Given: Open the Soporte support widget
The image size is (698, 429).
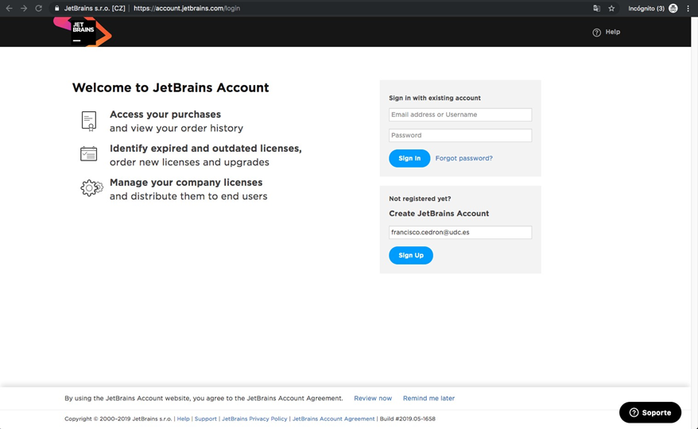Looking at the screenshot, I should point(650,412).
